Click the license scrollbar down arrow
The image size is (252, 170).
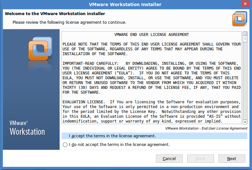tap(245, 122)
